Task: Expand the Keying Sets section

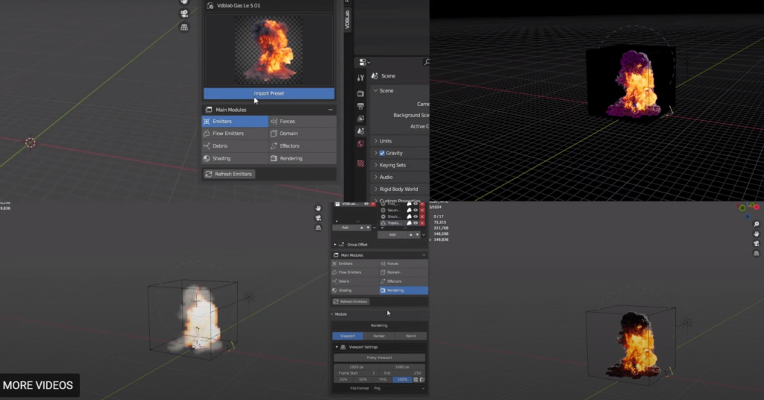Action: pos(376,165)
